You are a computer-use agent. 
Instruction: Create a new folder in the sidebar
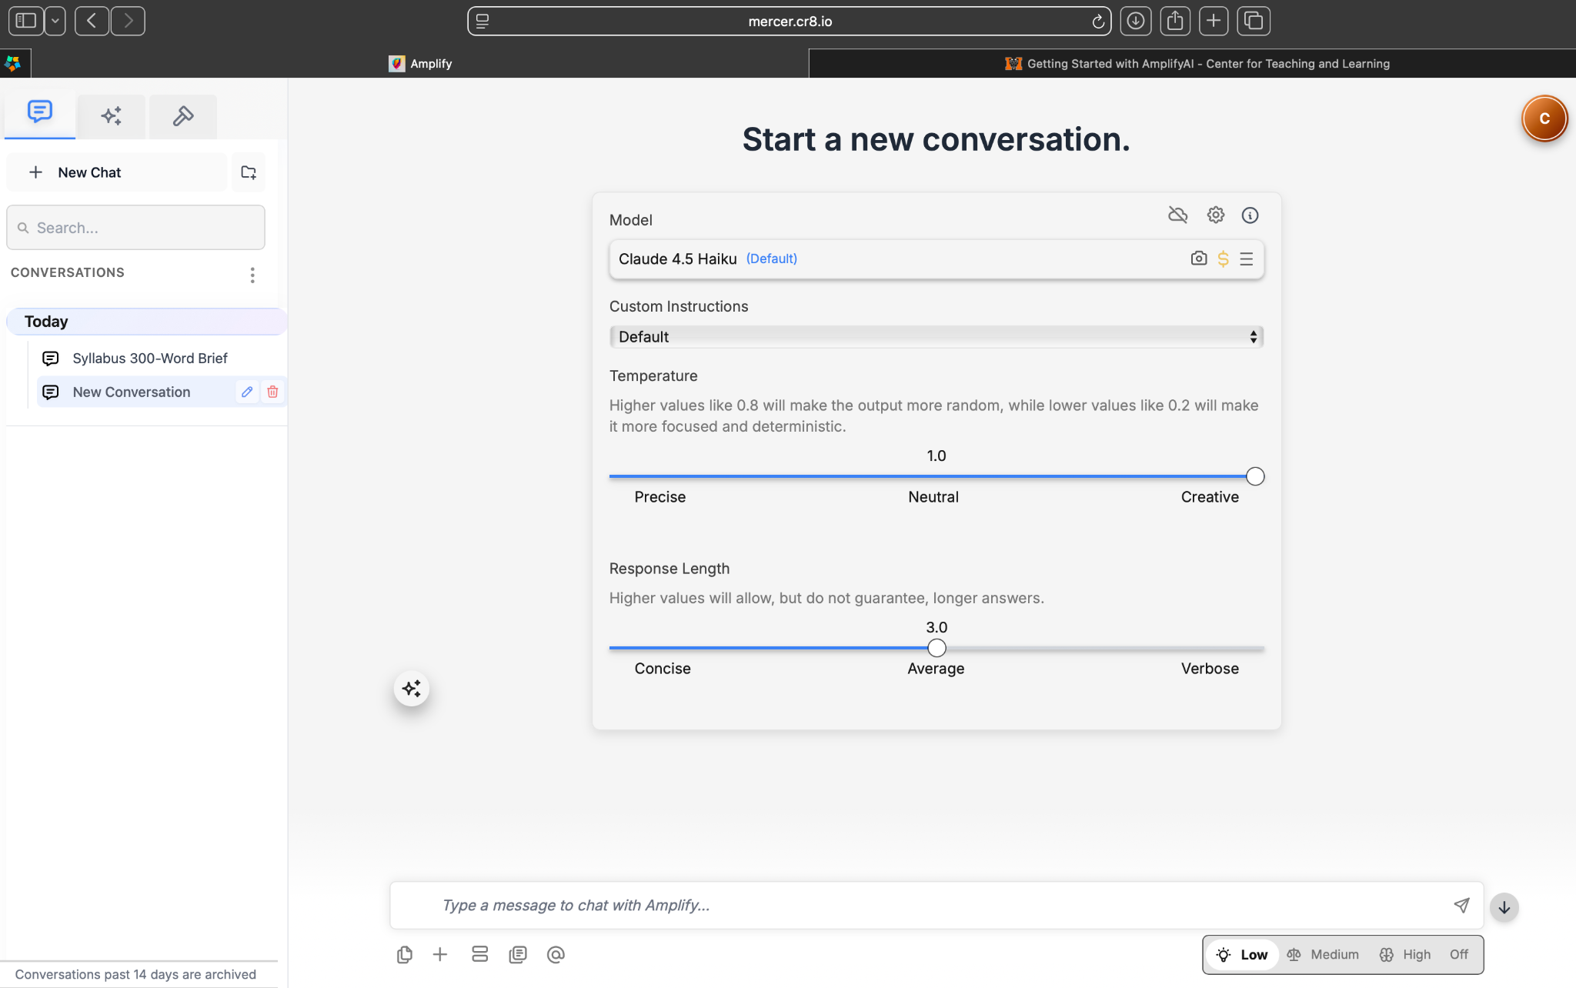(249, 172)
